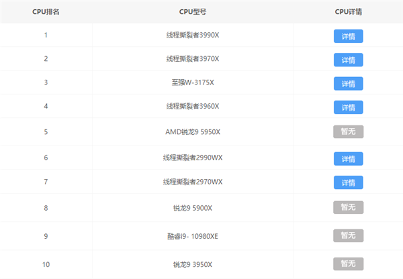
Task: Open 详情 for 线程撕裂者2970WX
Action: pos(348,182)
